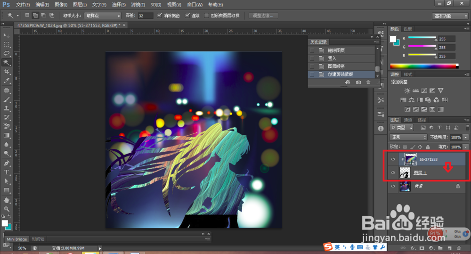Open 滤镜(T) menu
Screen dimensions: 471x254
click(x=138, y=5)
